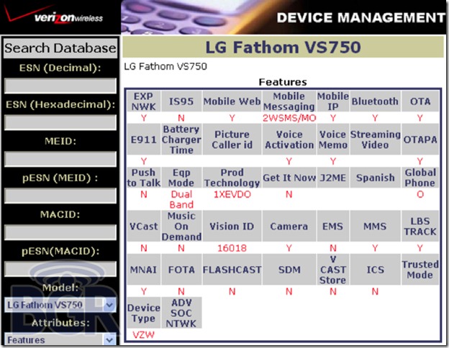449x348 pixels.
Task: Click the EXP NWK header cell
Action: click(x=144, y=101)
